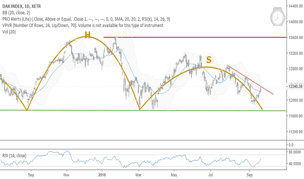
Task: Click the 40.0000 RSI axis label
Action: point(295,164)
